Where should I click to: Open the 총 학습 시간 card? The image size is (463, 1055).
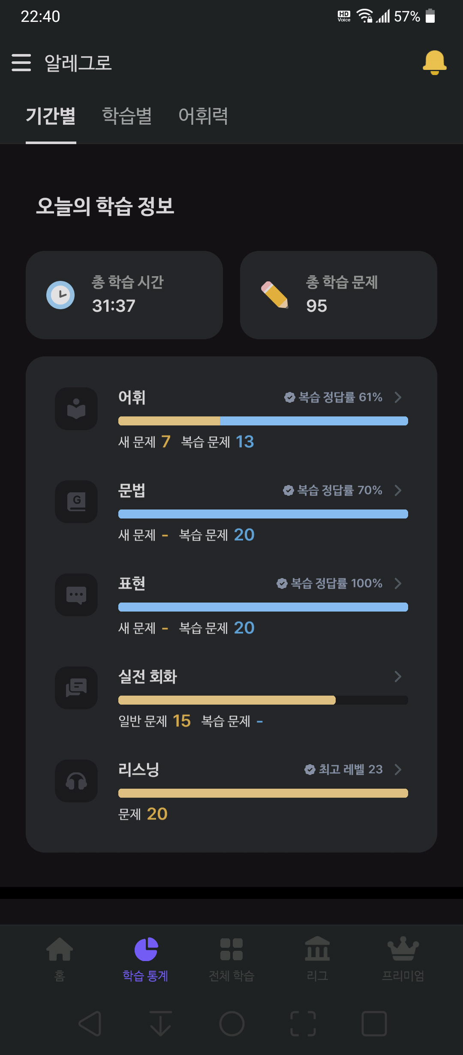124,295
